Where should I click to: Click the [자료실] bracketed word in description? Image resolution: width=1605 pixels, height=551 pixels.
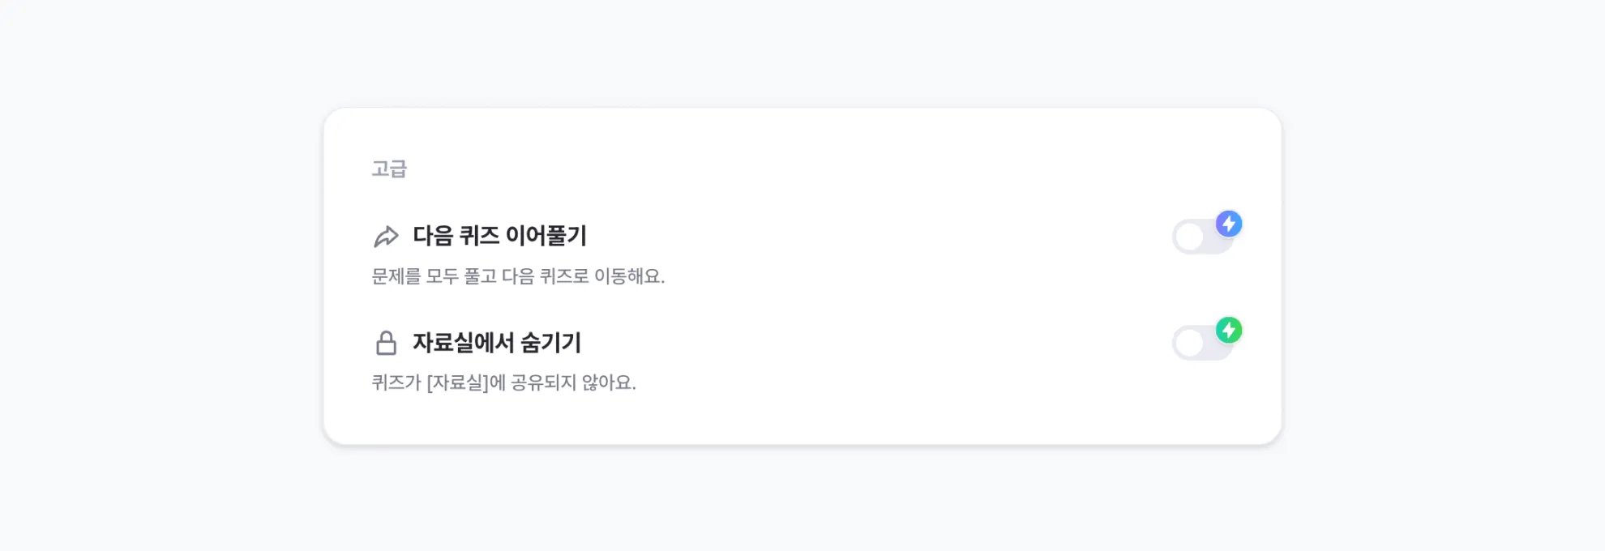point(457,382)
